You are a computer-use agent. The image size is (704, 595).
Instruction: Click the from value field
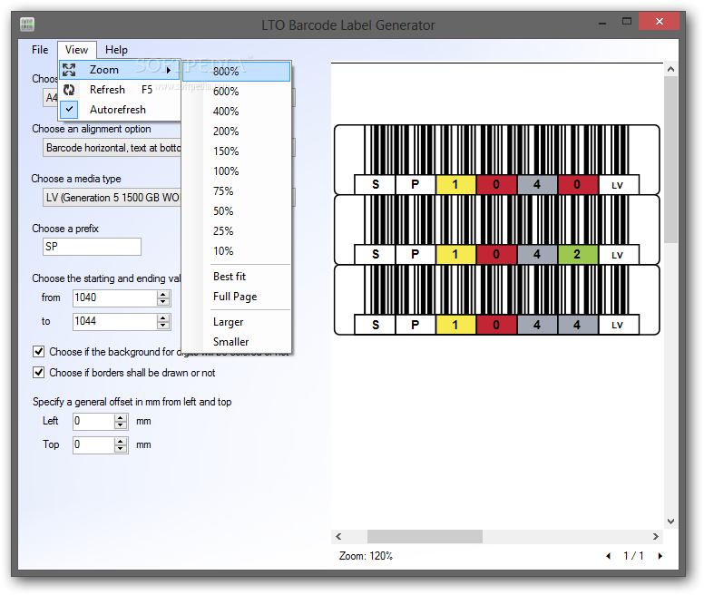coord(114,297)
